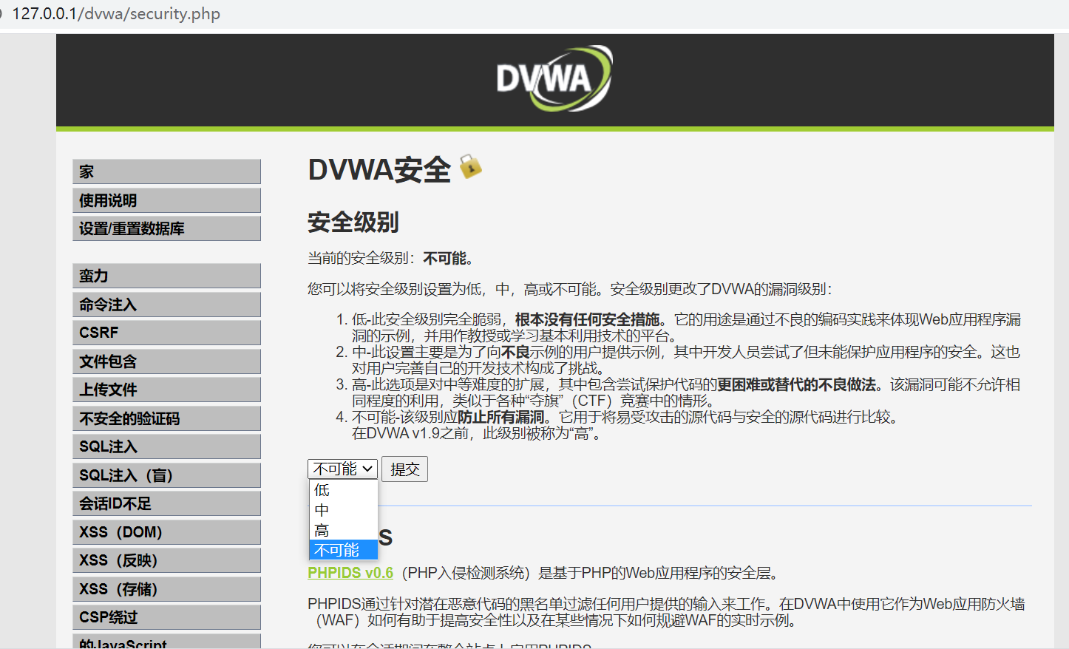Open the XSS（DOM）page

[x=166, y=532]
